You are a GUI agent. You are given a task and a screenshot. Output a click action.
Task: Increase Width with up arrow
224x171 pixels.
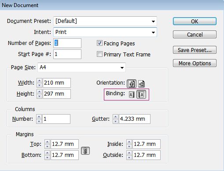[39, 81]
